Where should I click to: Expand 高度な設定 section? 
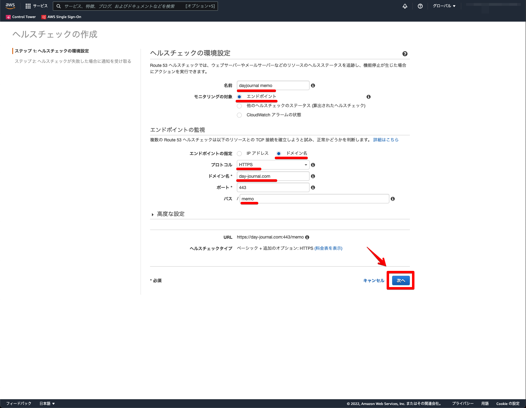point(168,214)
